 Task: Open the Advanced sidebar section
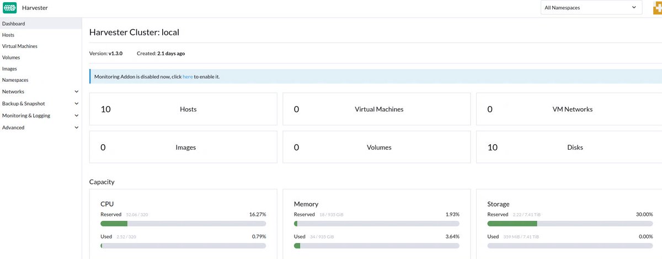[x=41, y=128]
